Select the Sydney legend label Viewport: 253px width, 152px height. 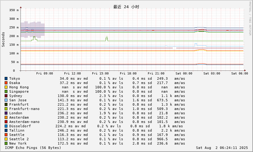16,96
